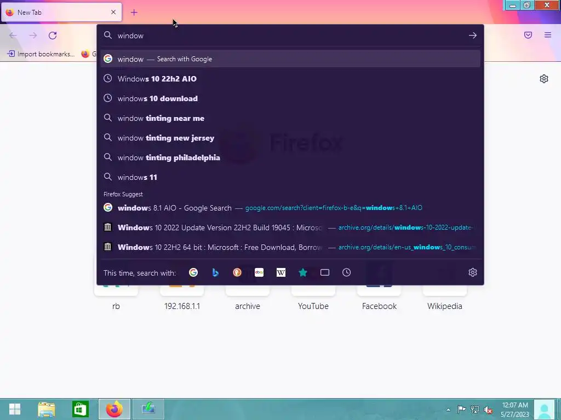Click Import bookmarks in the bookmarks toolbar
Viewport: 561px width, 420px height.
tap(41, 54)
